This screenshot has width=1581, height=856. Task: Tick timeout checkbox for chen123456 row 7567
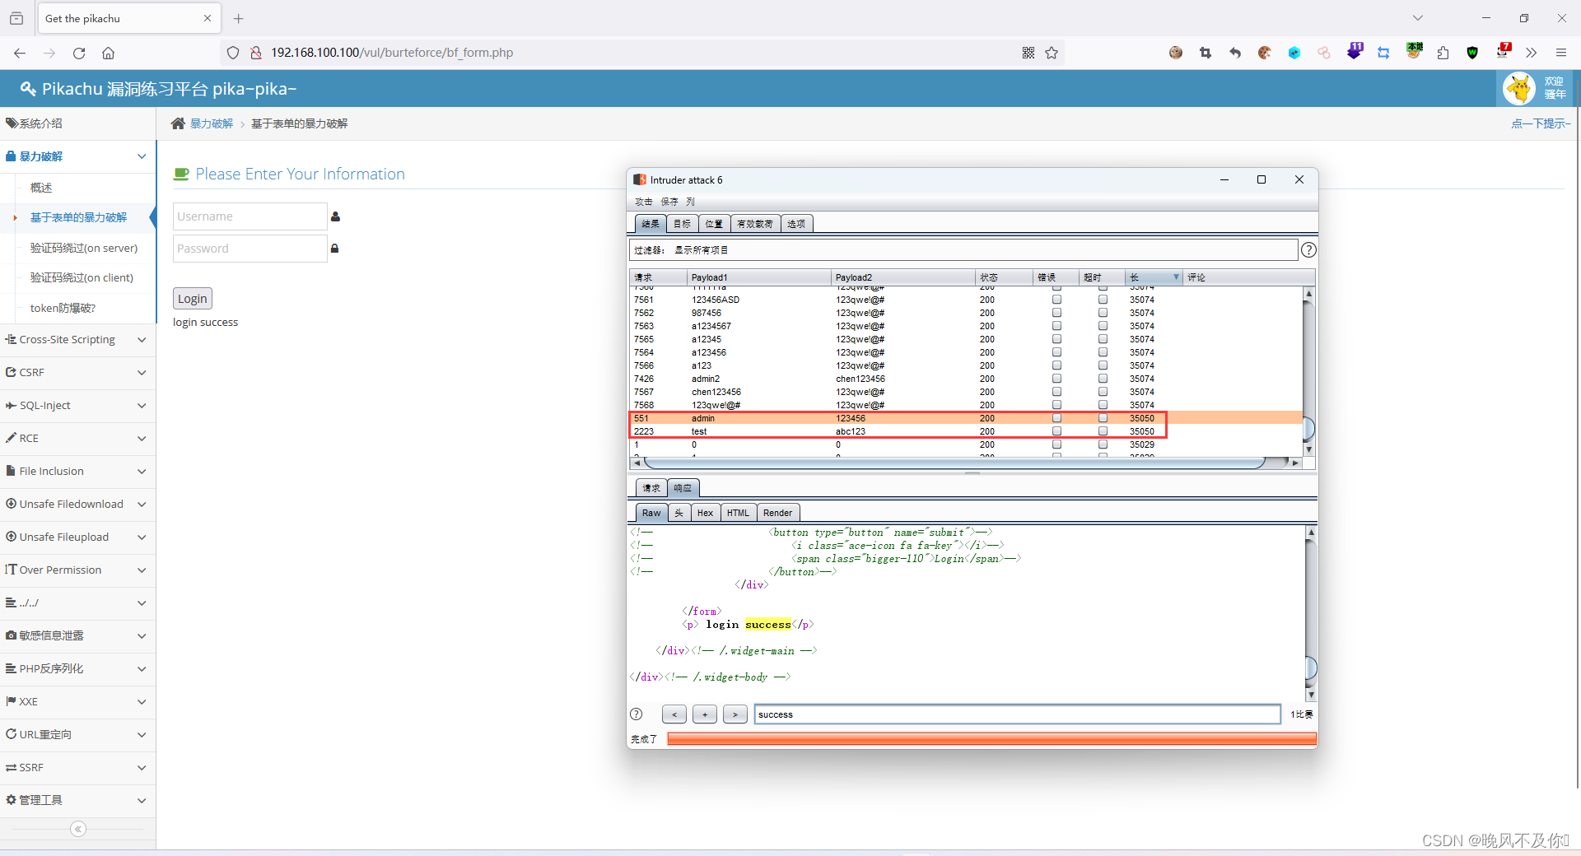point(1103,392)
